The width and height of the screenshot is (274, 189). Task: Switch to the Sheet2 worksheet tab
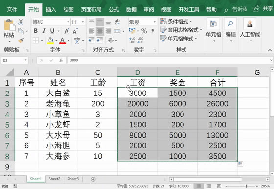54,179
